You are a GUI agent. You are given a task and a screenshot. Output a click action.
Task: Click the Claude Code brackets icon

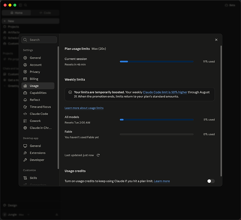coord(25,114)
